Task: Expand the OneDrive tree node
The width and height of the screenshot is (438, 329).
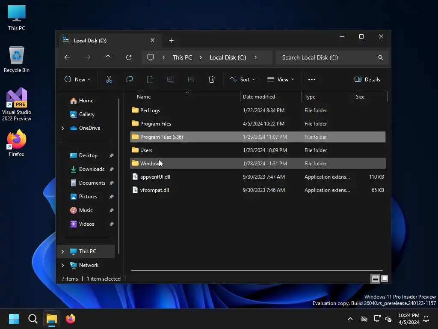Action: point(62,128)
